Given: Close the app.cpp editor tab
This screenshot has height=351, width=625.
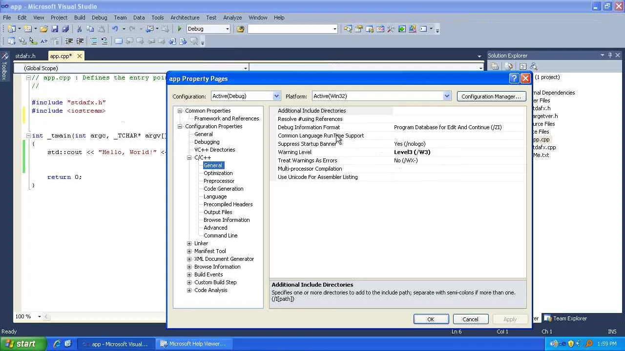Looking at the screenshot, I should click(x=80, y=56).
